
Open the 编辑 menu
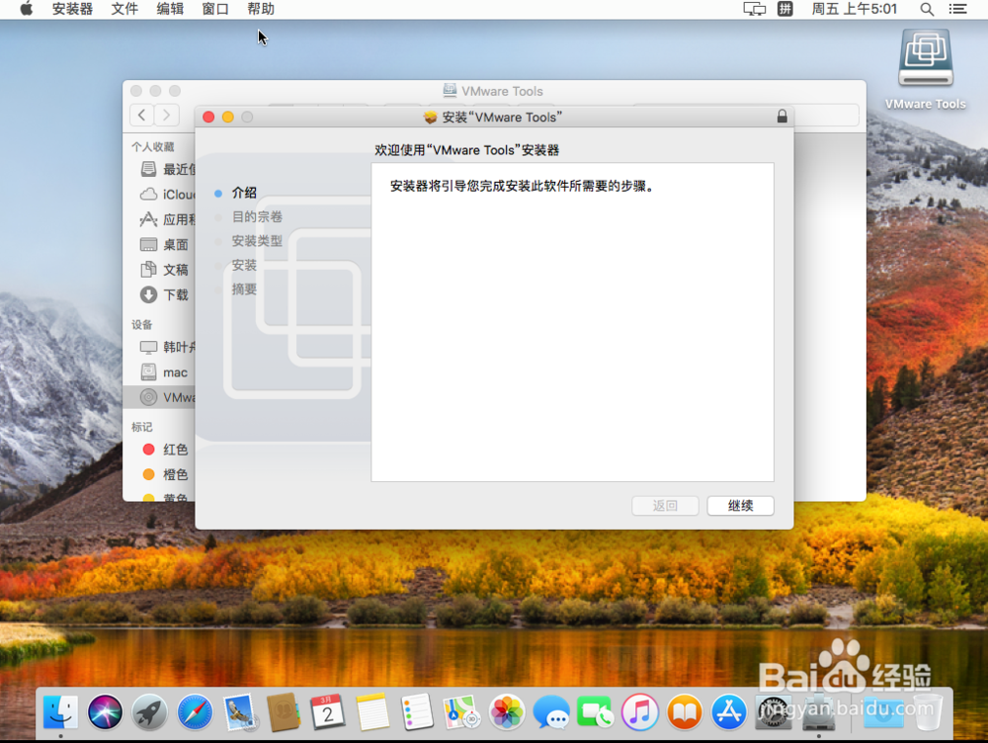coord(170,9)
